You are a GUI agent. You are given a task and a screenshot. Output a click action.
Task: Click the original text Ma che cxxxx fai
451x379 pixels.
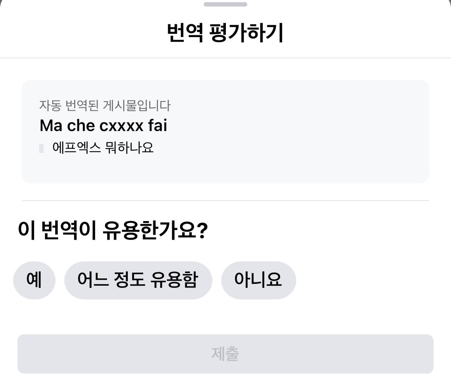tap(103, 126)
